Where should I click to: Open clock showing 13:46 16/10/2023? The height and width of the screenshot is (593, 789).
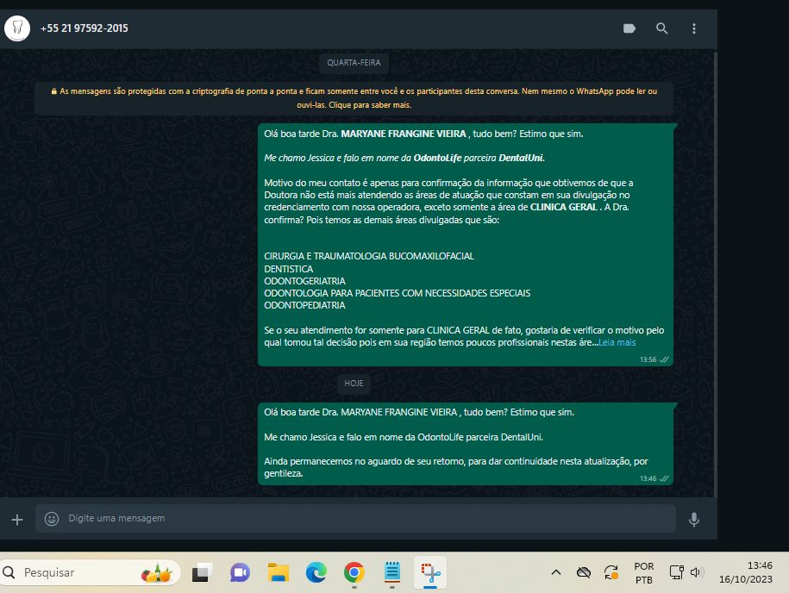746,572
